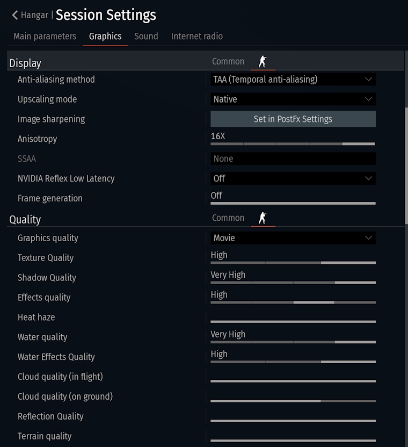Viewport: 408px width, 447px height.
Task: Click the back arrow next to Hangar
Action: click(x=15, y=15)
